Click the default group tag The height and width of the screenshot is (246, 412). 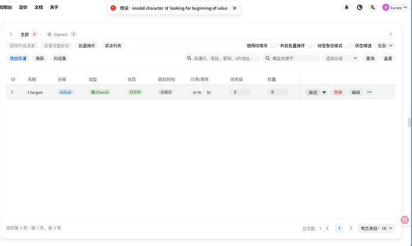click(66, 92)
